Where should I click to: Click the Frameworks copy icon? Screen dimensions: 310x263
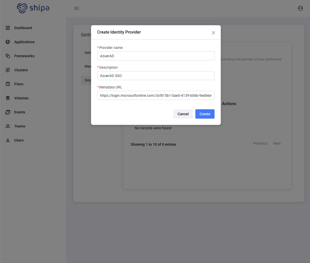coord(8,56)
